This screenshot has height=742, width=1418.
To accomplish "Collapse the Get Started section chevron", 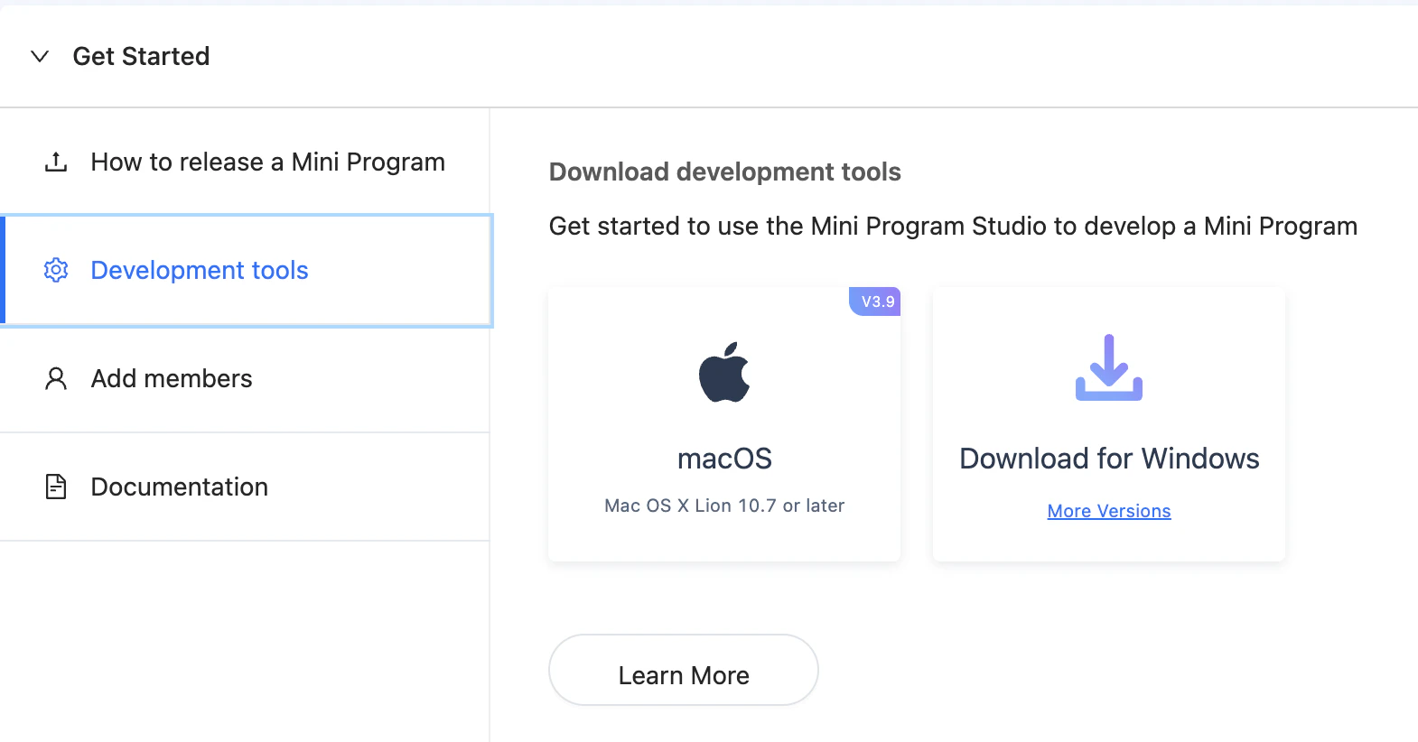I will [40, 57].
